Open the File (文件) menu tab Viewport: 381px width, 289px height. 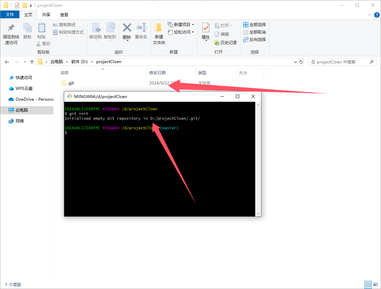click(x=10, y=15)
